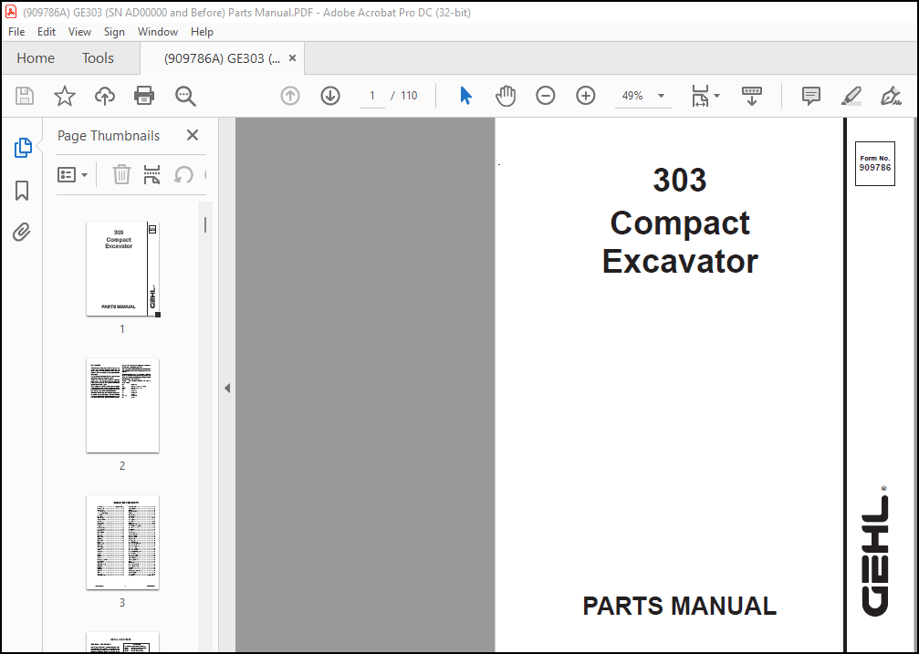The width and height of the screenshot is (919, 654).
Task: Open the View menu
Action: [x=79, y=32]
